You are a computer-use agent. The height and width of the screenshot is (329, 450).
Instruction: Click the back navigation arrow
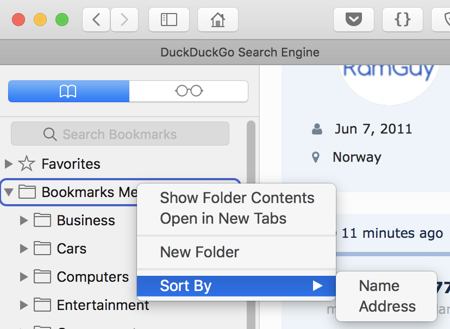click(x=96, y=20)
